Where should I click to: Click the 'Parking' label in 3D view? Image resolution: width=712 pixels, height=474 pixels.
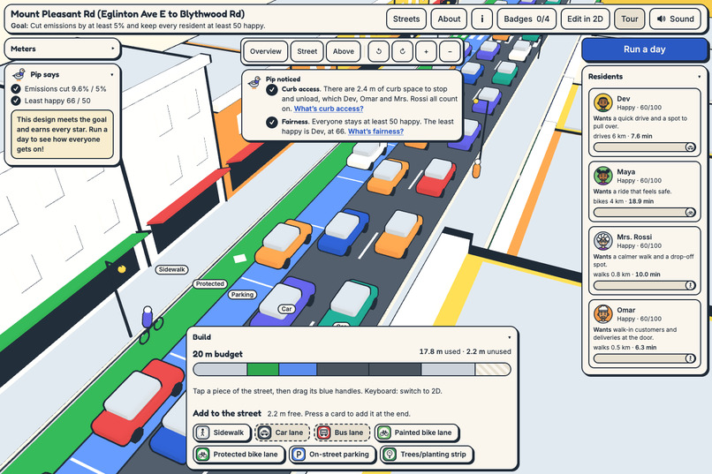click(242, 295)
